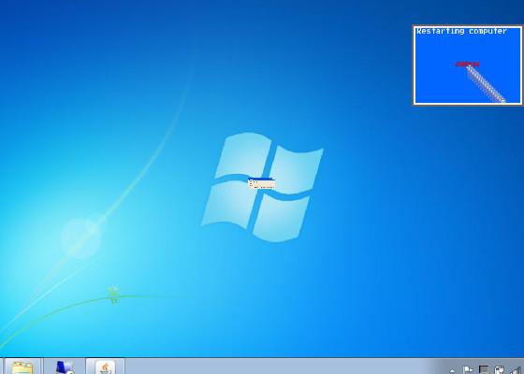The image size is (524, 374).
Task: Select the tiny dialog window at desktop center
Action: (x=261, y=183)
